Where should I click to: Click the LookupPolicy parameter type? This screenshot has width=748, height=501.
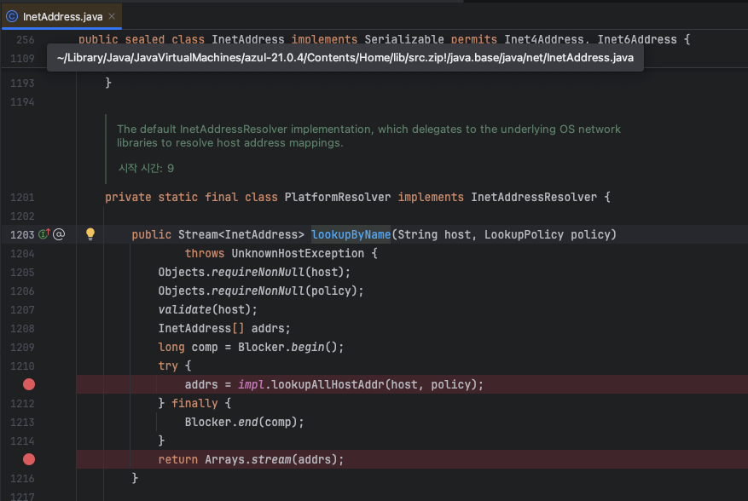(x=524, y=234)
